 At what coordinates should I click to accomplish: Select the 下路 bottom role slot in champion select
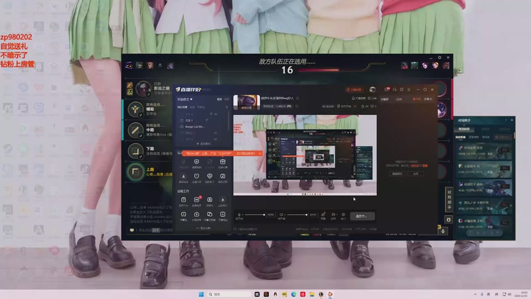pyautogui.click(x=147, y=151)
